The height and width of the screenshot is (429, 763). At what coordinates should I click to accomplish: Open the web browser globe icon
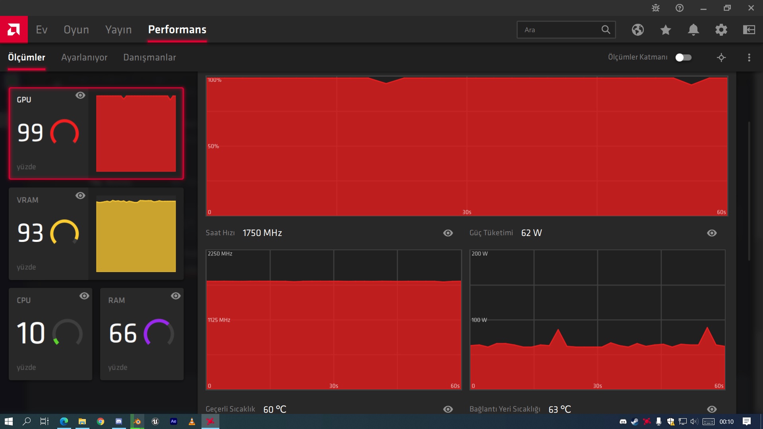(638, 30)
